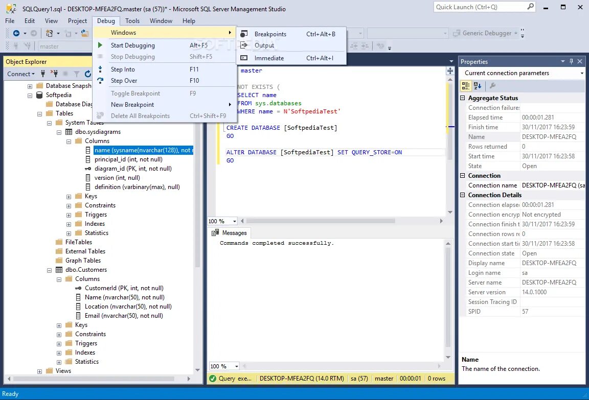Click the dbo.sysdiagrams table grid icon
This screenshot has width=589, height=400.
(69, 132)
